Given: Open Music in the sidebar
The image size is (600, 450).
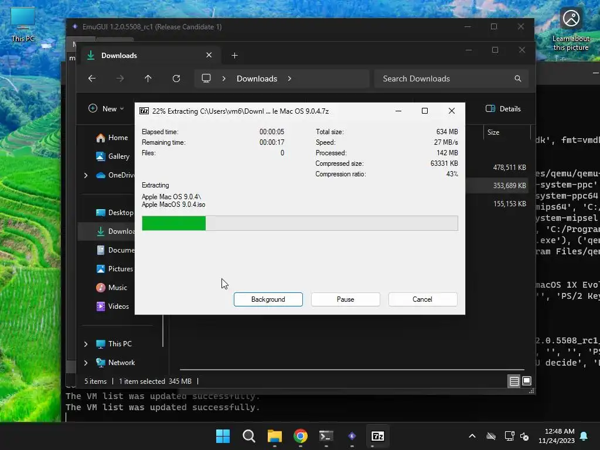Looking at the screenshot, I should 111,287.
